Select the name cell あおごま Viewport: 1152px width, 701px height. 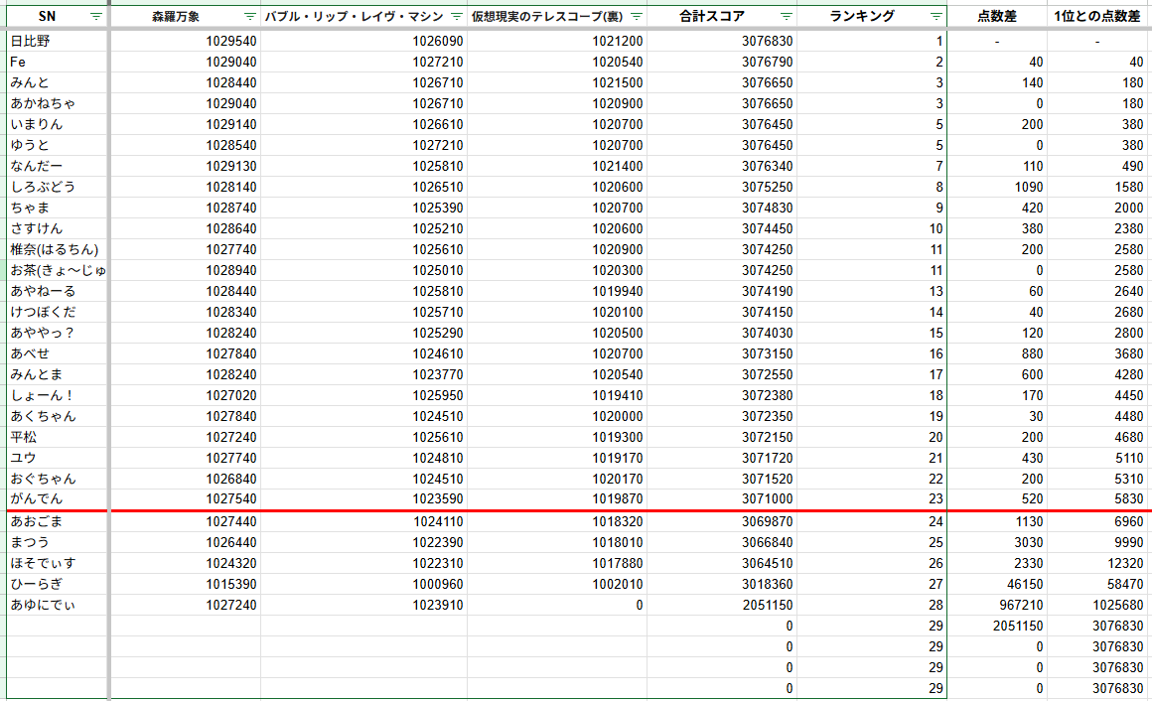58,521
